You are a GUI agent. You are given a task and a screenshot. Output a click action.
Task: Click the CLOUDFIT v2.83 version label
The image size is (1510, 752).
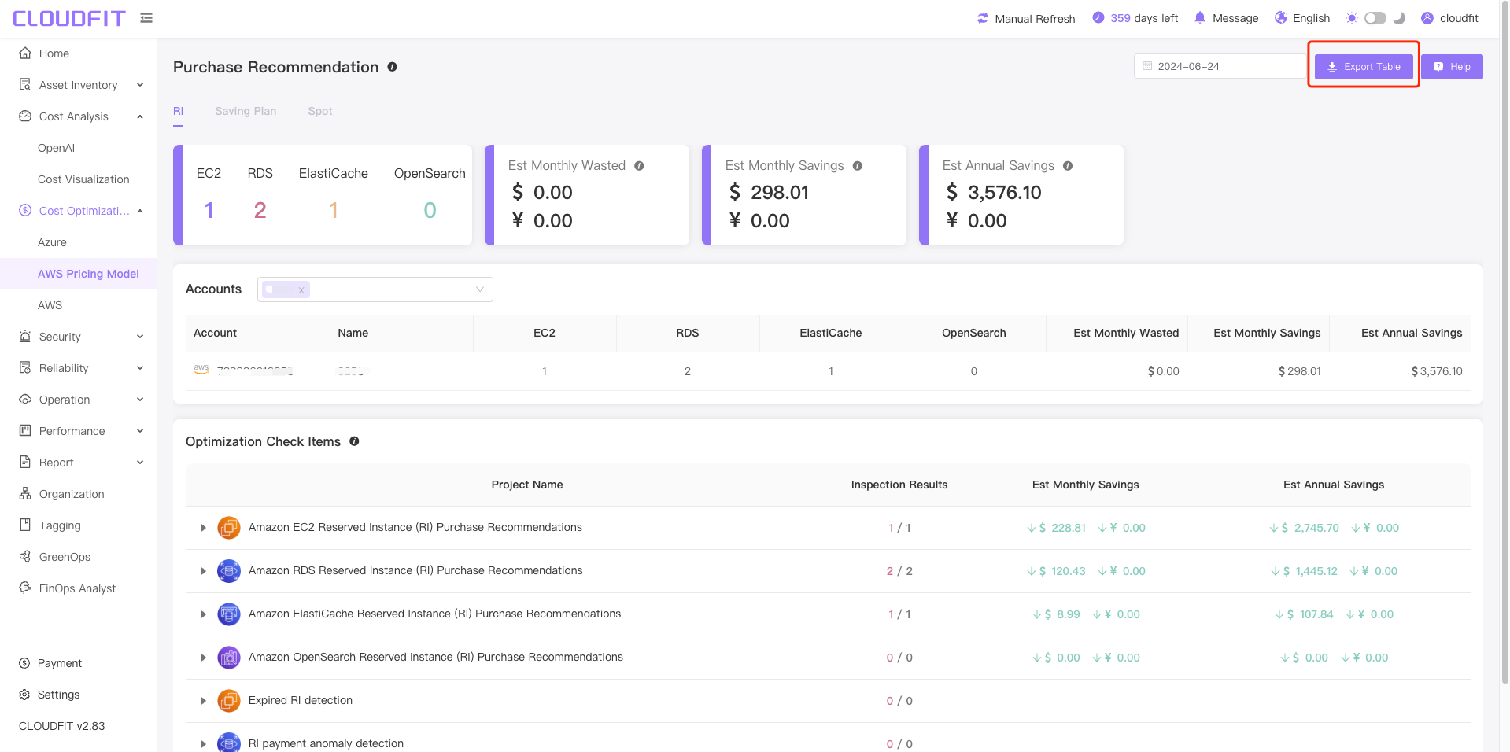coord(61,726)
